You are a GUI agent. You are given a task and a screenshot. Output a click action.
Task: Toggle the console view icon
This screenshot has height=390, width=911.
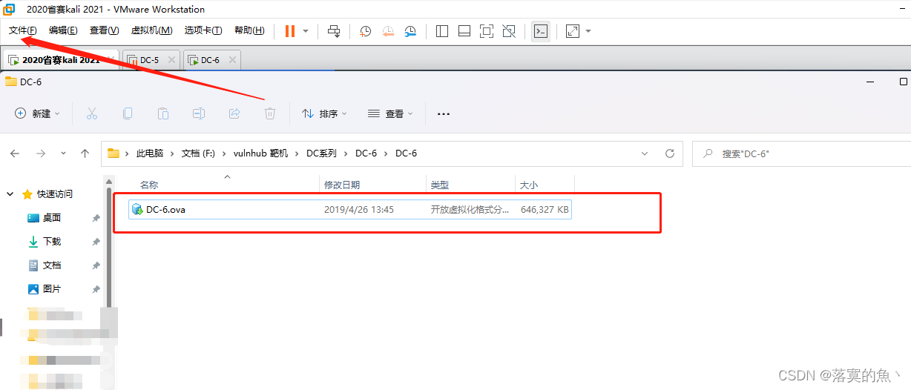(541, 31)
